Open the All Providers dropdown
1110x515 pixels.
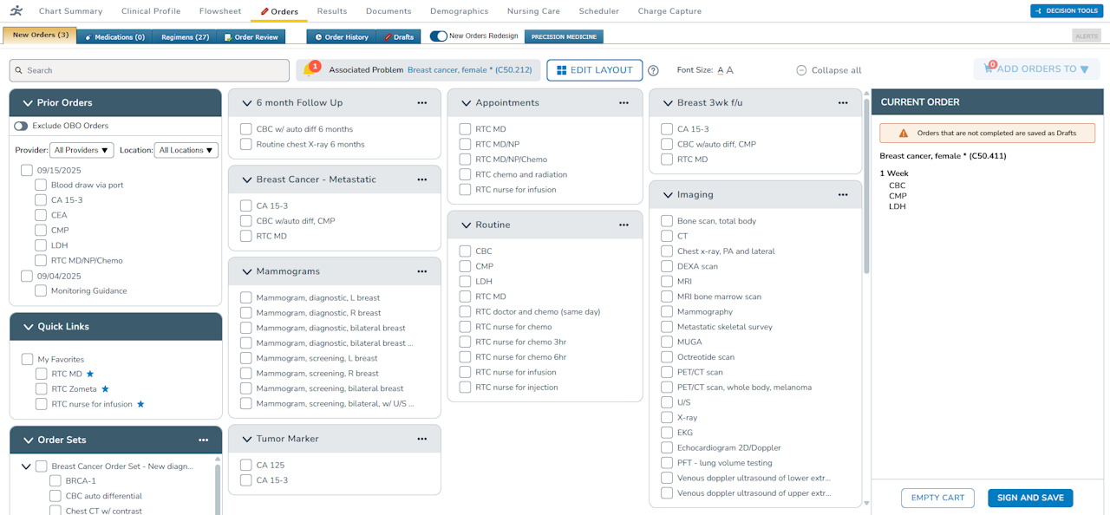tap(82, 149)
